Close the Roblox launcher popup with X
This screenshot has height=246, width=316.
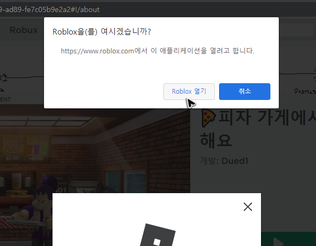(x=248, y=207)
